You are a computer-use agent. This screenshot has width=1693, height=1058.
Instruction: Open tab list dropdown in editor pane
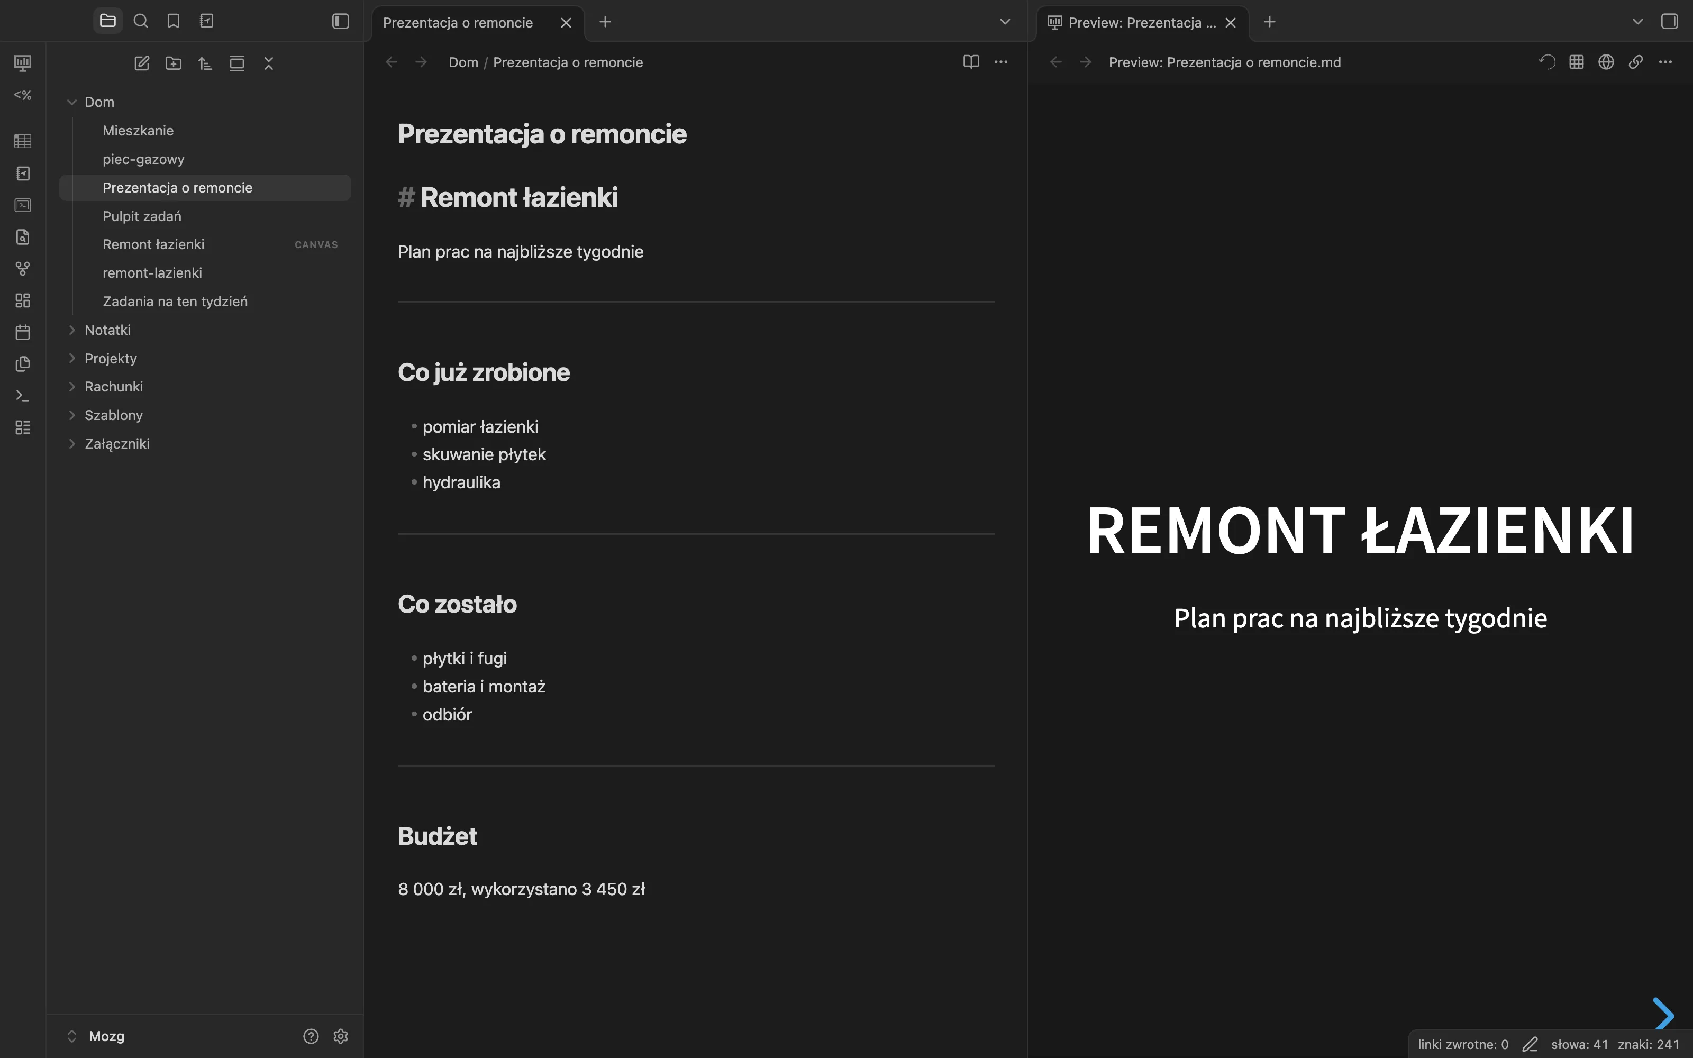(x=1005, y=22)
